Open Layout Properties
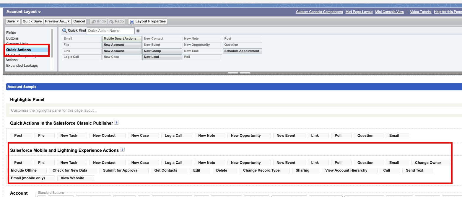 tap(148, 21)
